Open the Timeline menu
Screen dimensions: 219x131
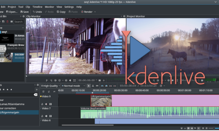pyautogui.click(x=37, y=7)
